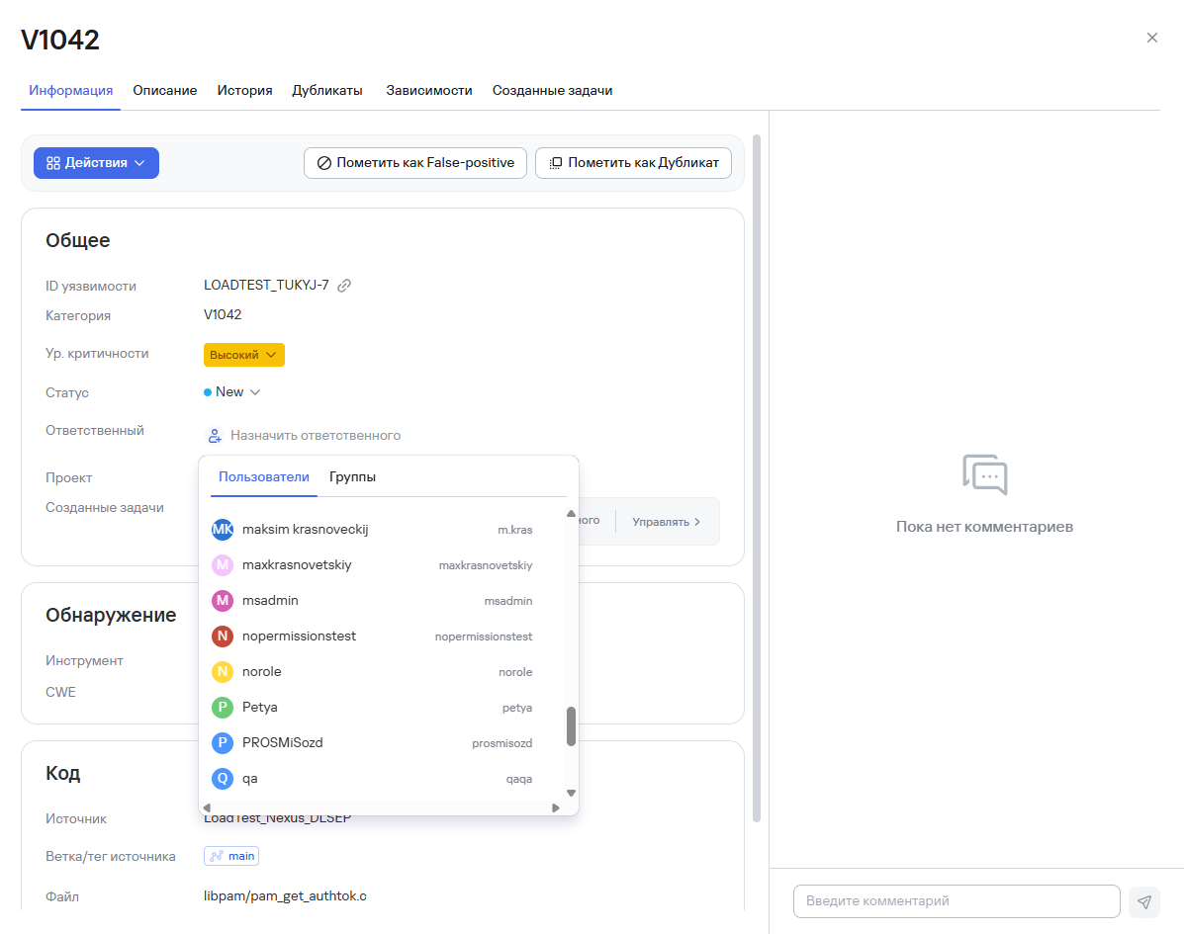1184x934 pixels.
Task: Click the msadmin user avatar
Action: (x=222, y=601)
